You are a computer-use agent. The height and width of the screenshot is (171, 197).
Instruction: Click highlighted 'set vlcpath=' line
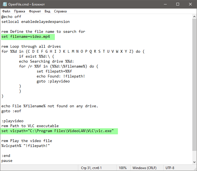click(x=57, y=131)
